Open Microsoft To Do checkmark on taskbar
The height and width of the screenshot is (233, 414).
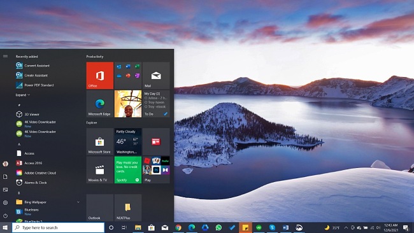point(232,227)
